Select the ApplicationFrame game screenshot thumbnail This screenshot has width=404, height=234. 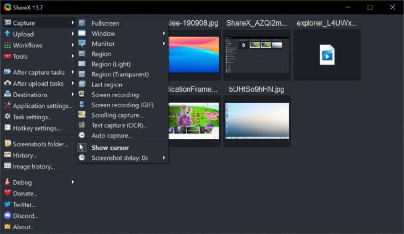click(x=194, y=121)
